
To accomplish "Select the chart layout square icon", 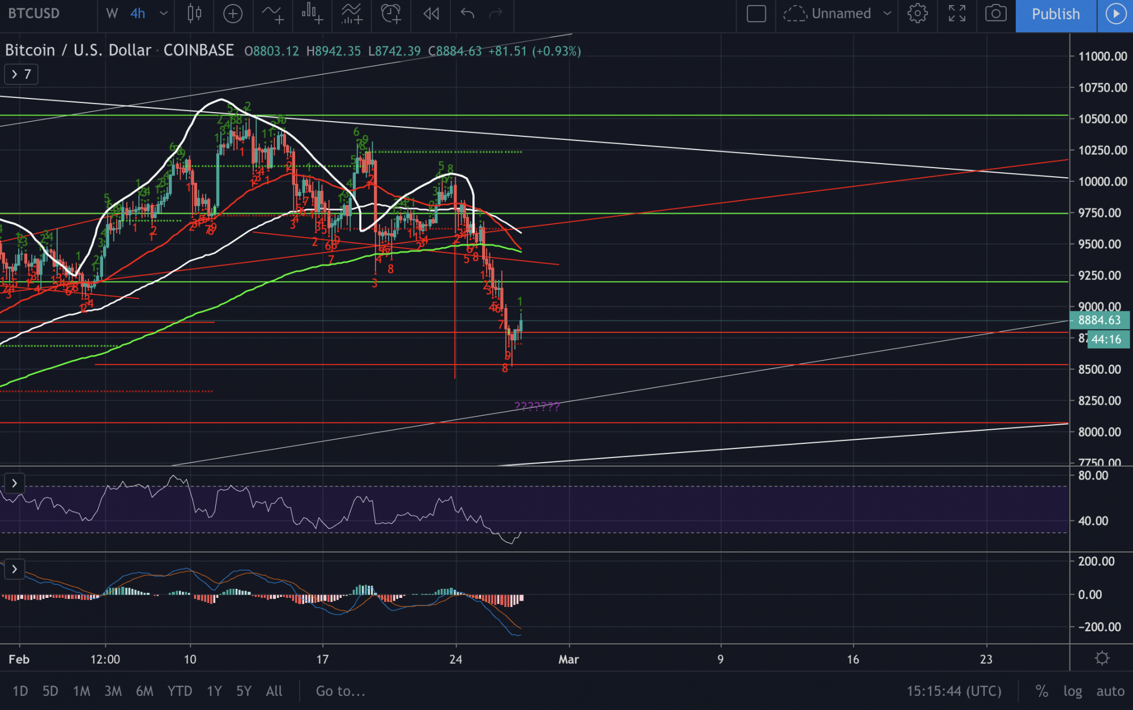I will 756,14.
